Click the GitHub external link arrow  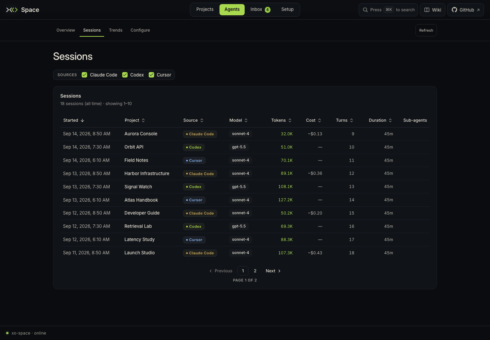click(x=478, y=10)
